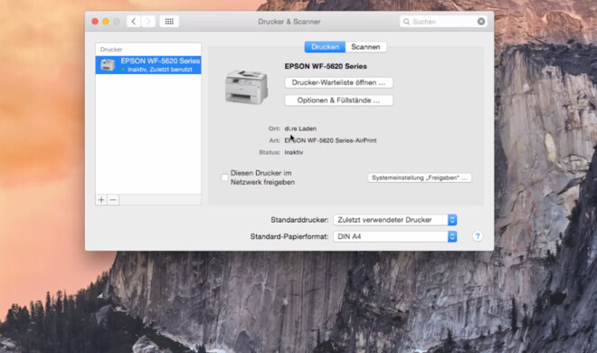The width and height of the screenshot is (597, 353).
Task: Open Optionen & Füllstände button
Action: tap(338, 100)
